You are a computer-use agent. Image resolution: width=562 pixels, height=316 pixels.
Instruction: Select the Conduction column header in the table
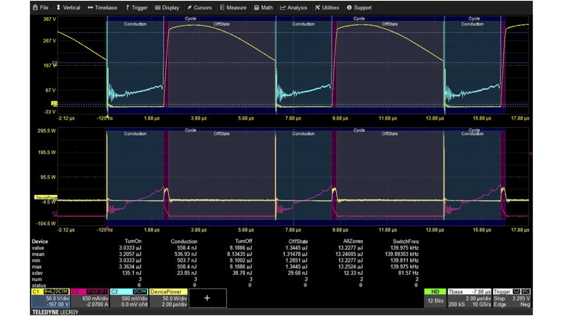(184, 241)
